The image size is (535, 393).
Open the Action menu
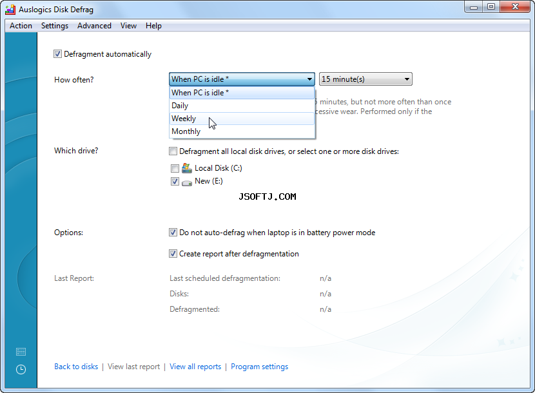[21, 26]
